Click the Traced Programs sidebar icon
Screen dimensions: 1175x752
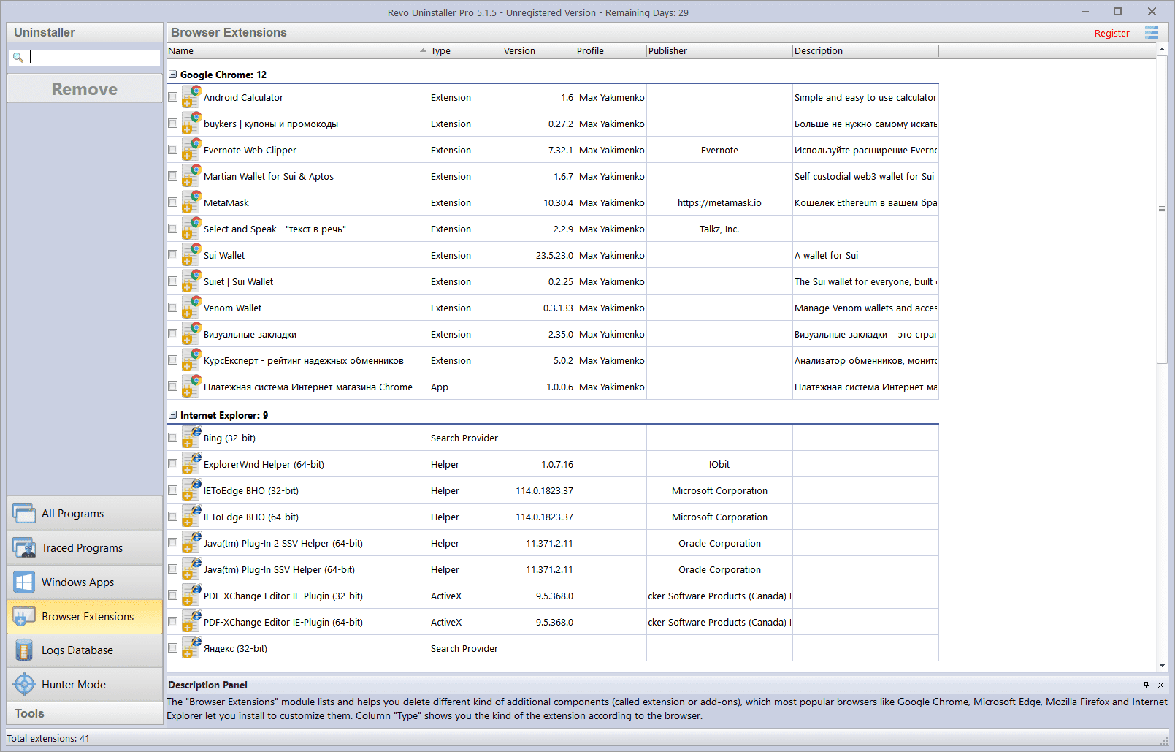pos(24,547)
